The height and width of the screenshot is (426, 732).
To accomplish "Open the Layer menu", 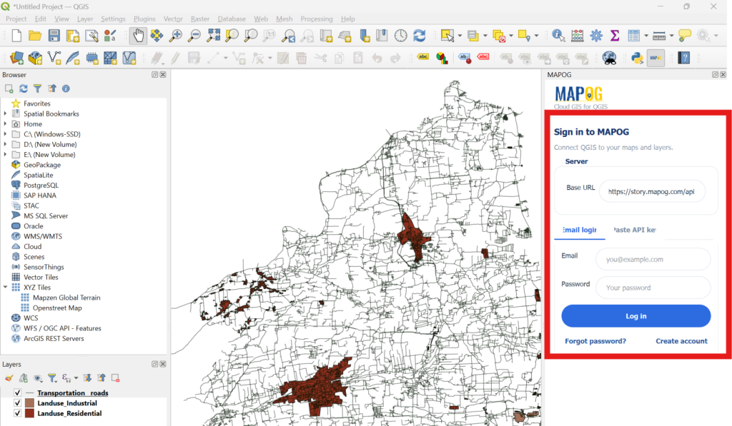I will 85,19.
